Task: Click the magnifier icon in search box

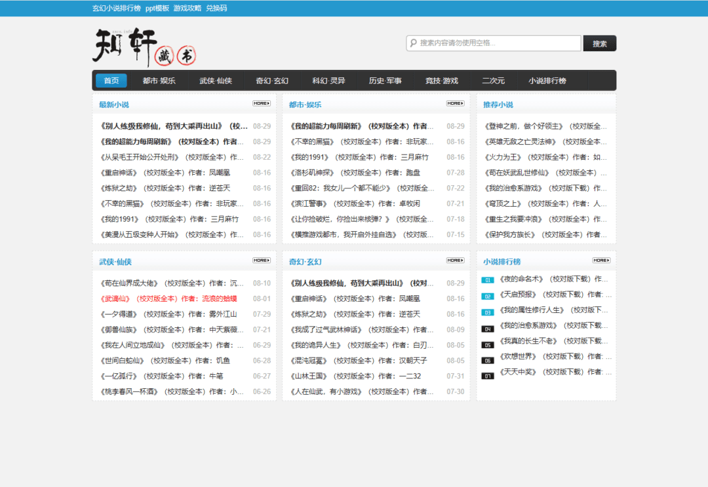Action: pyautogui.click(x=414, y=43)
